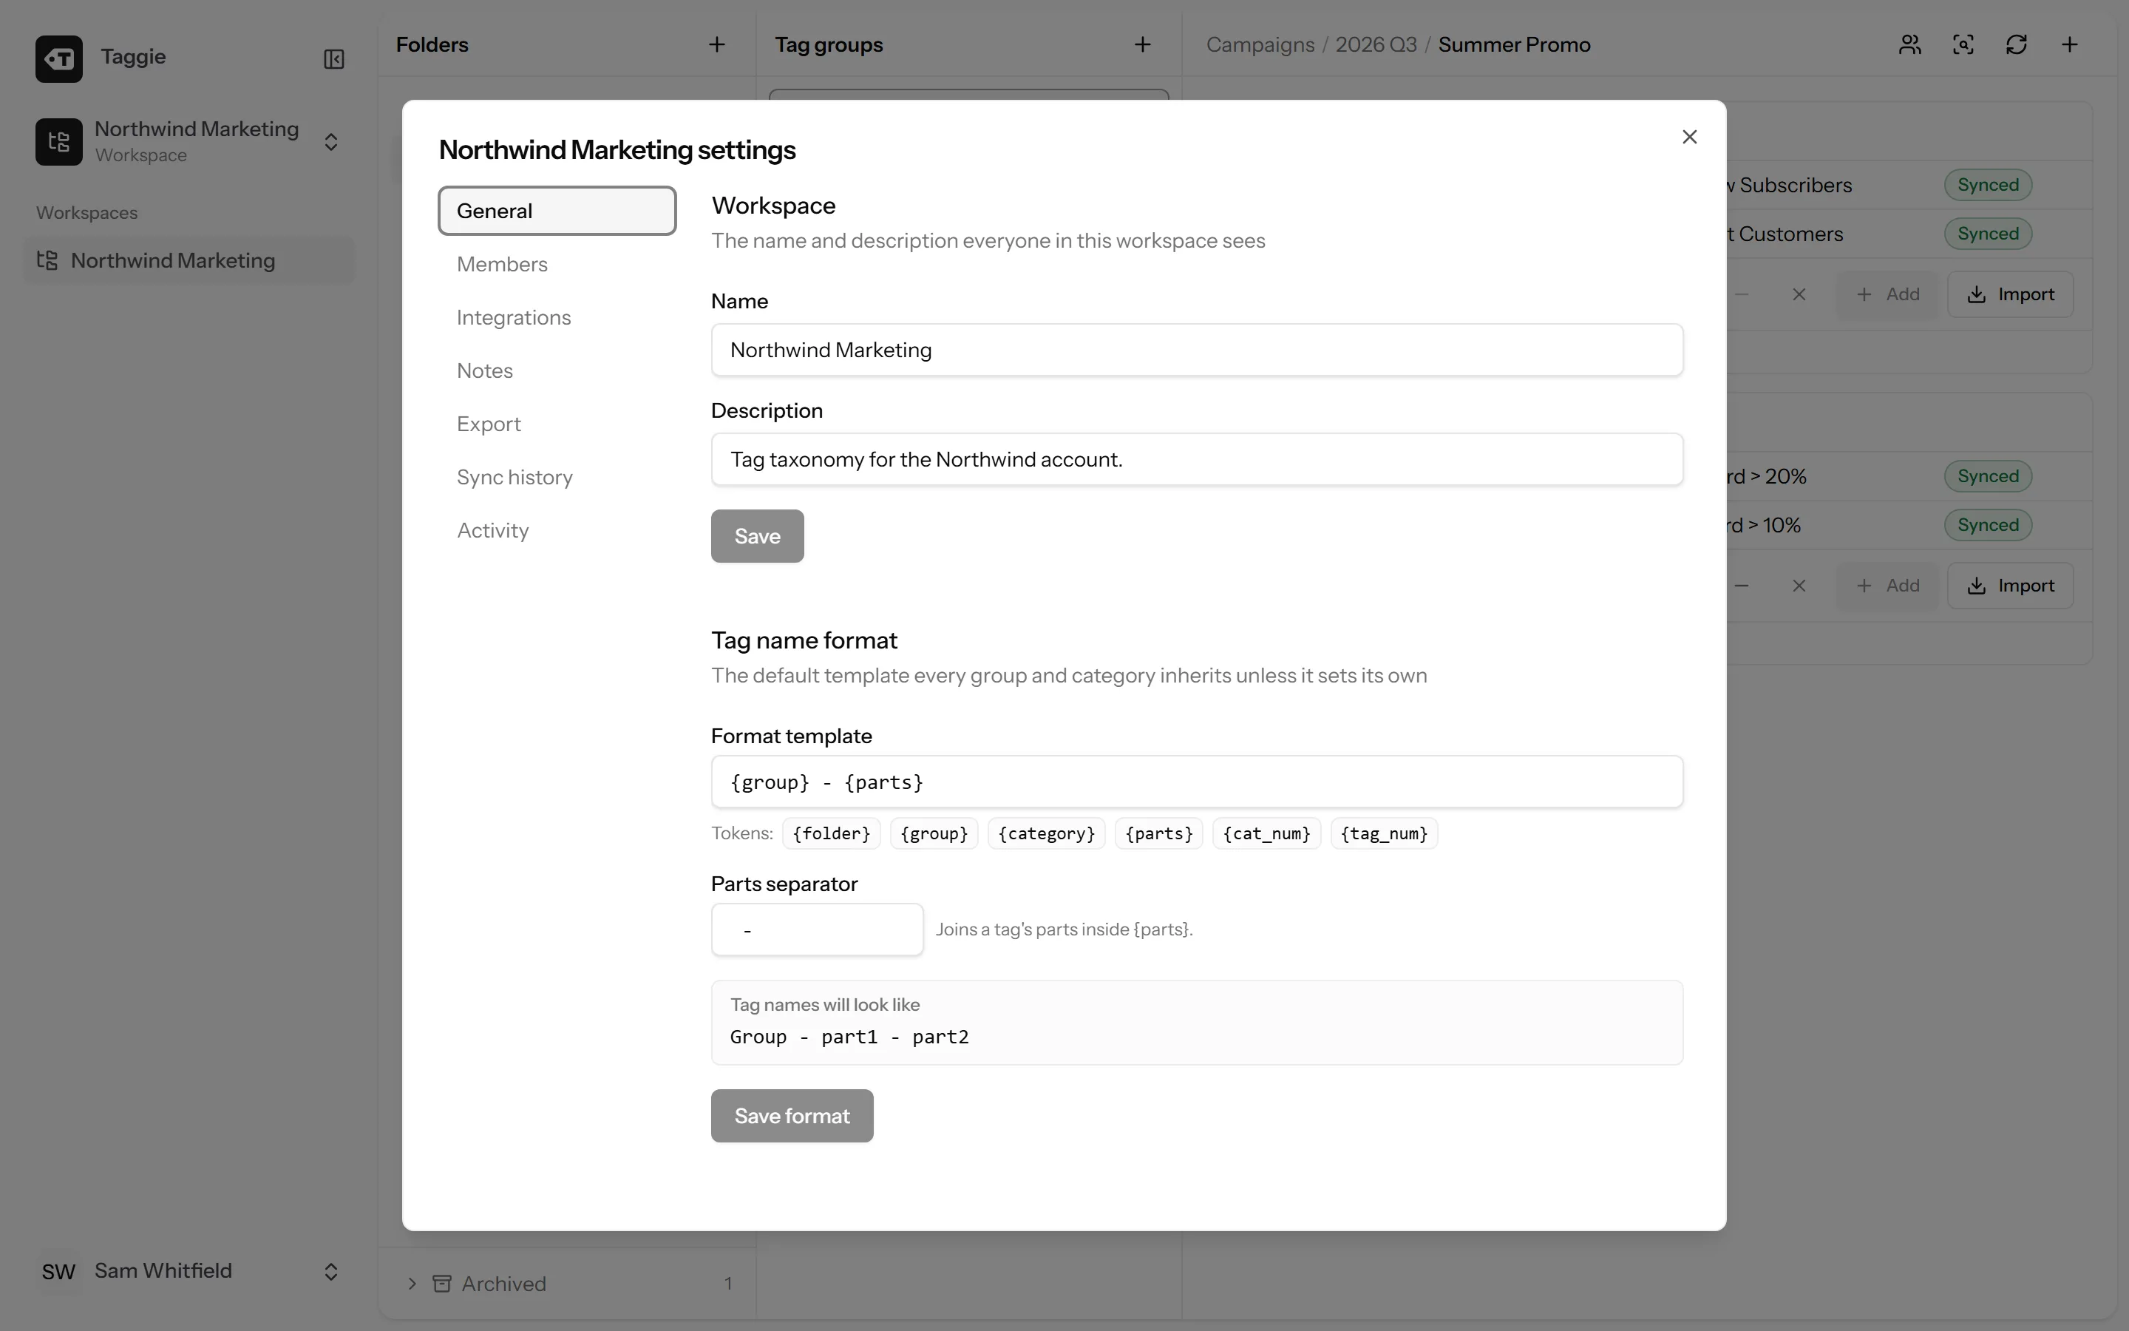Insert the {cat_num} token
This screenshot has height=1331, width=2129.
click(x=1266, y=833)
